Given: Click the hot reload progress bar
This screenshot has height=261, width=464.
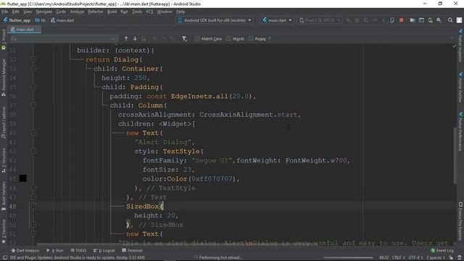Looking at the screenshot, I should pyautogui.click(x=349, y=258).
